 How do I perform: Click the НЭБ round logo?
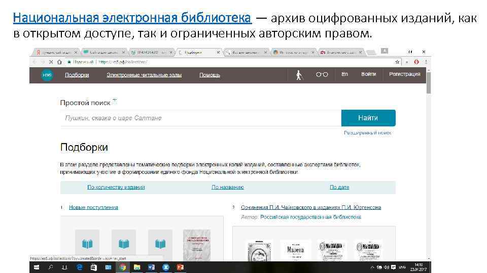point(47,75)
